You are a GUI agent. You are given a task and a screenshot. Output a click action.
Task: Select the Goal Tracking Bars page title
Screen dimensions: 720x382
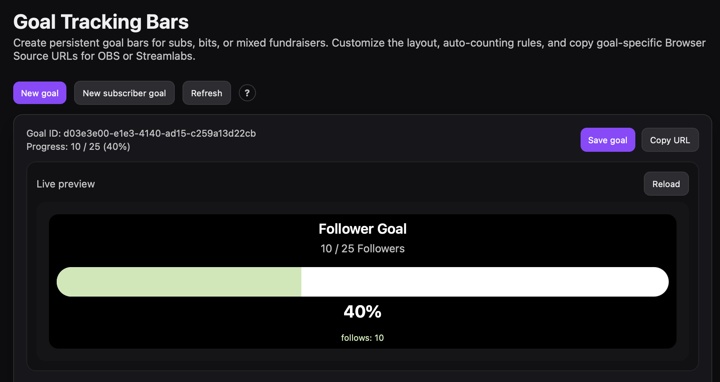pyautogui.click(x=101, y=21)
